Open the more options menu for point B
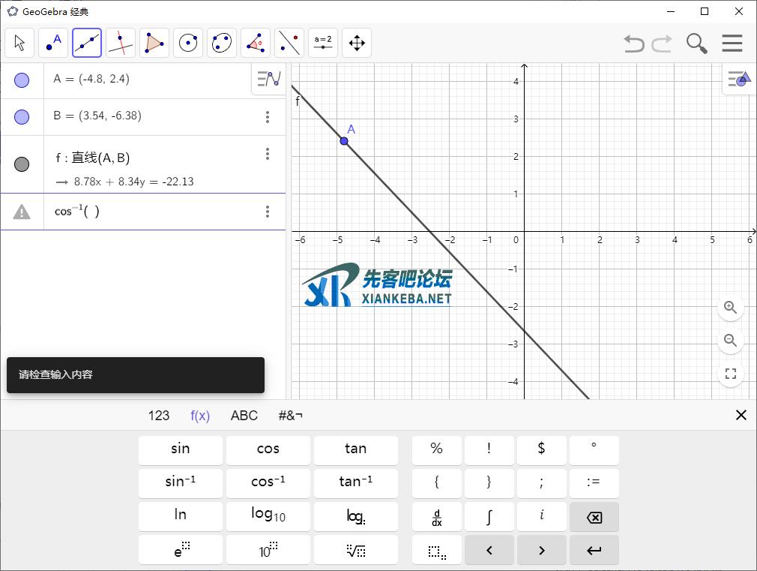The width and height of the screenshot is (757, 571). [268, 117]
